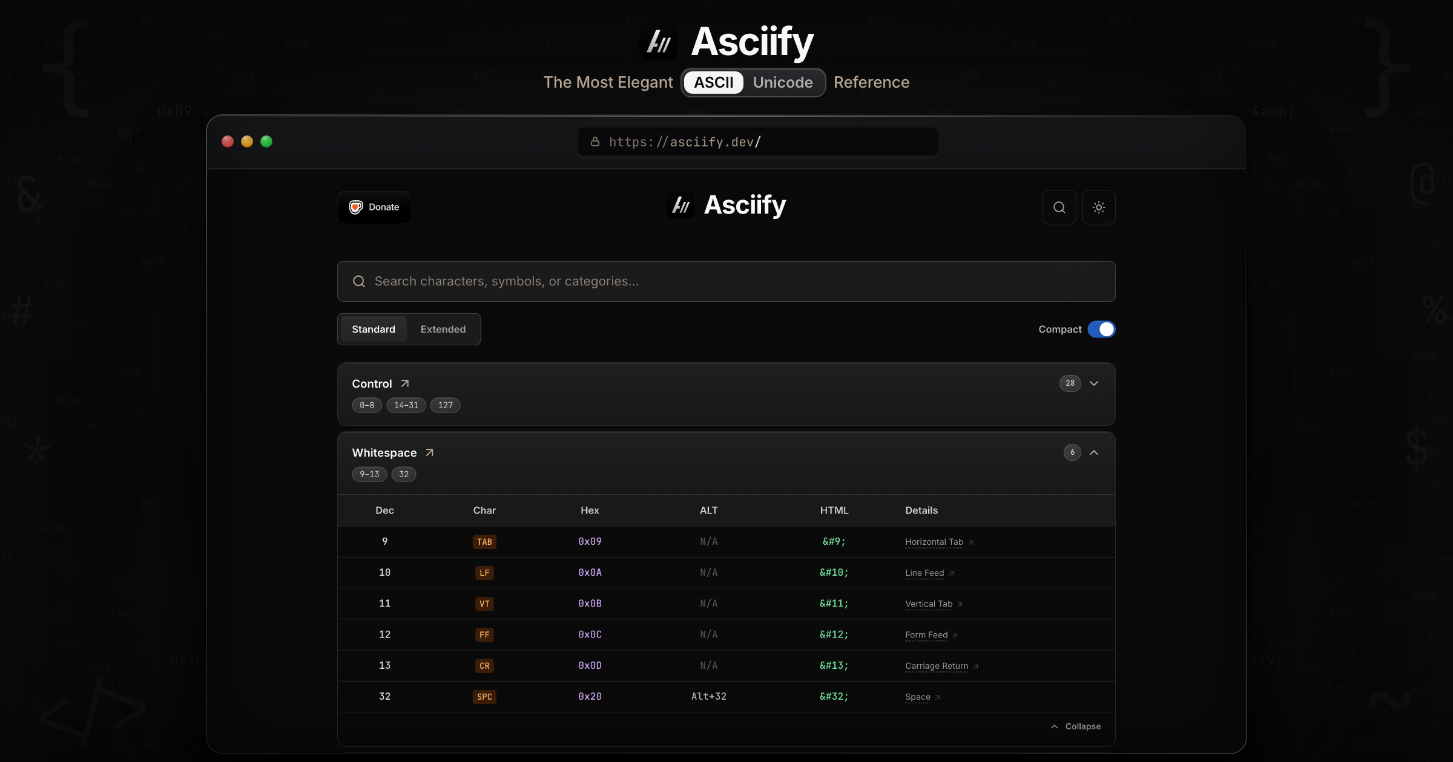Switch top toggle to Unicode
The height and width of the screenshot is (762, 1453).
[783, 82]
